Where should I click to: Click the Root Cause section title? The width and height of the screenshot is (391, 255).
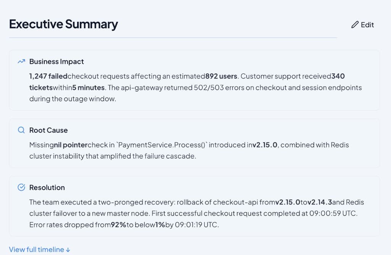coord(48,130)
